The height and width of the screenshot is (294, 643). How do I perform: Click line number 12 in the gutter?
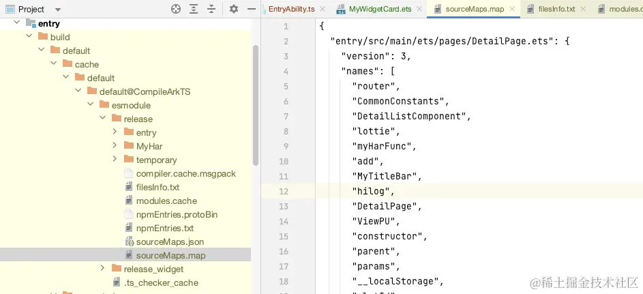tap(284, 192)
